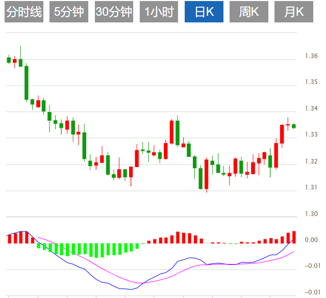
Task: Click the 0.00 MACD axis label
Action: [x=311, y=240]
